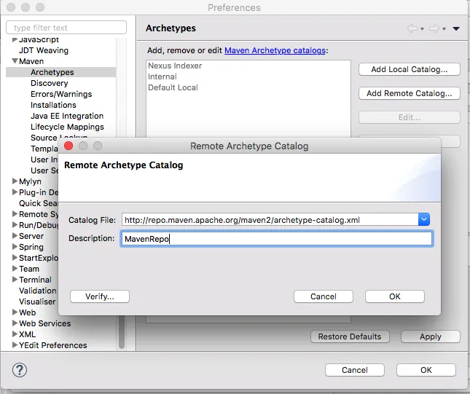
Task: Open the back history dropdown arrow
Action: 422,29
